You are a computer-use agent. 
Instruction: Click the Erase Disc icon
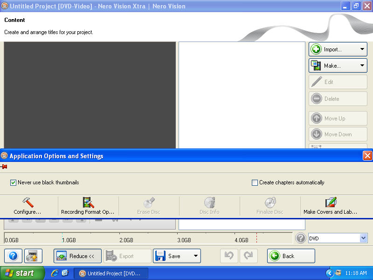coord(149,206)
